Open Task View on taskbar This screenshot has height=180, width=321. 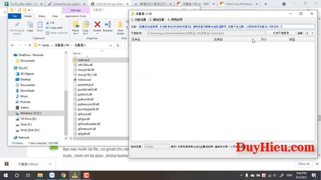coord(28,175)
